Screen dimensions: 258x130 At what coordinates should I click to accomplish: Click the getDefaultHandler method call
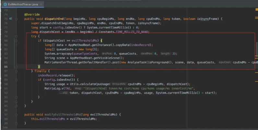coord(92,62)
